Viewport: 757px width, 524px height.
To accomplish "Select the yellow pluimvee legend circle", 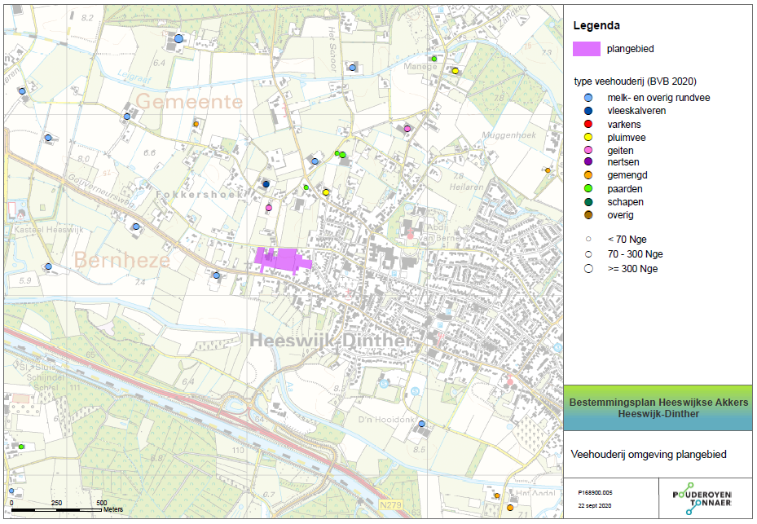I will [x=588, y=137].
